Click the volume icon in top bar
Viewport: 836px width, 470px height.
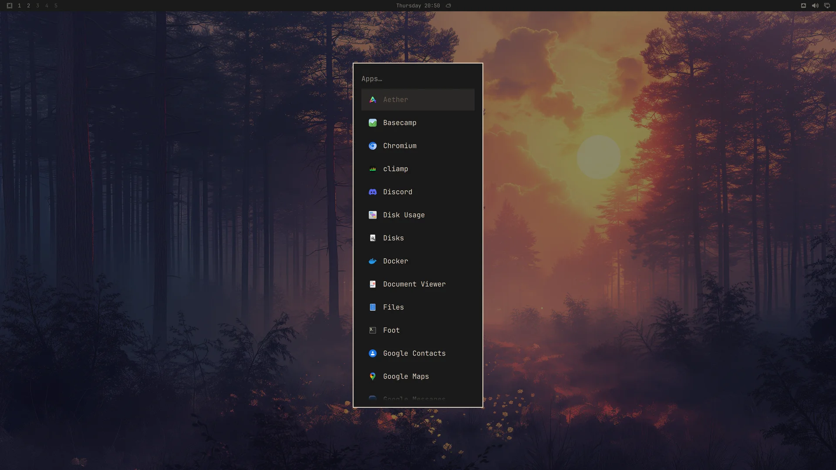815,6
